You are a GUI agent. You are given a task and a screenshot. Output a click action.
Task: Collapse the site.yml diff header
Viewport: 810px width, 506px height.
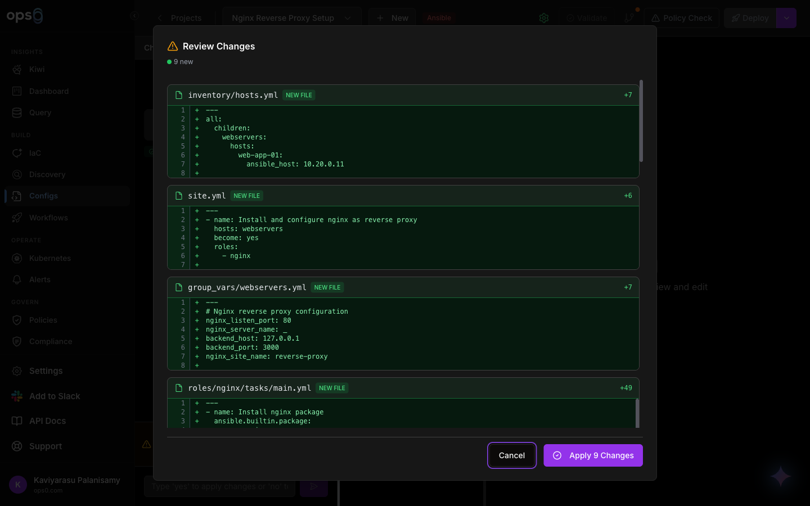pos(403,196)
